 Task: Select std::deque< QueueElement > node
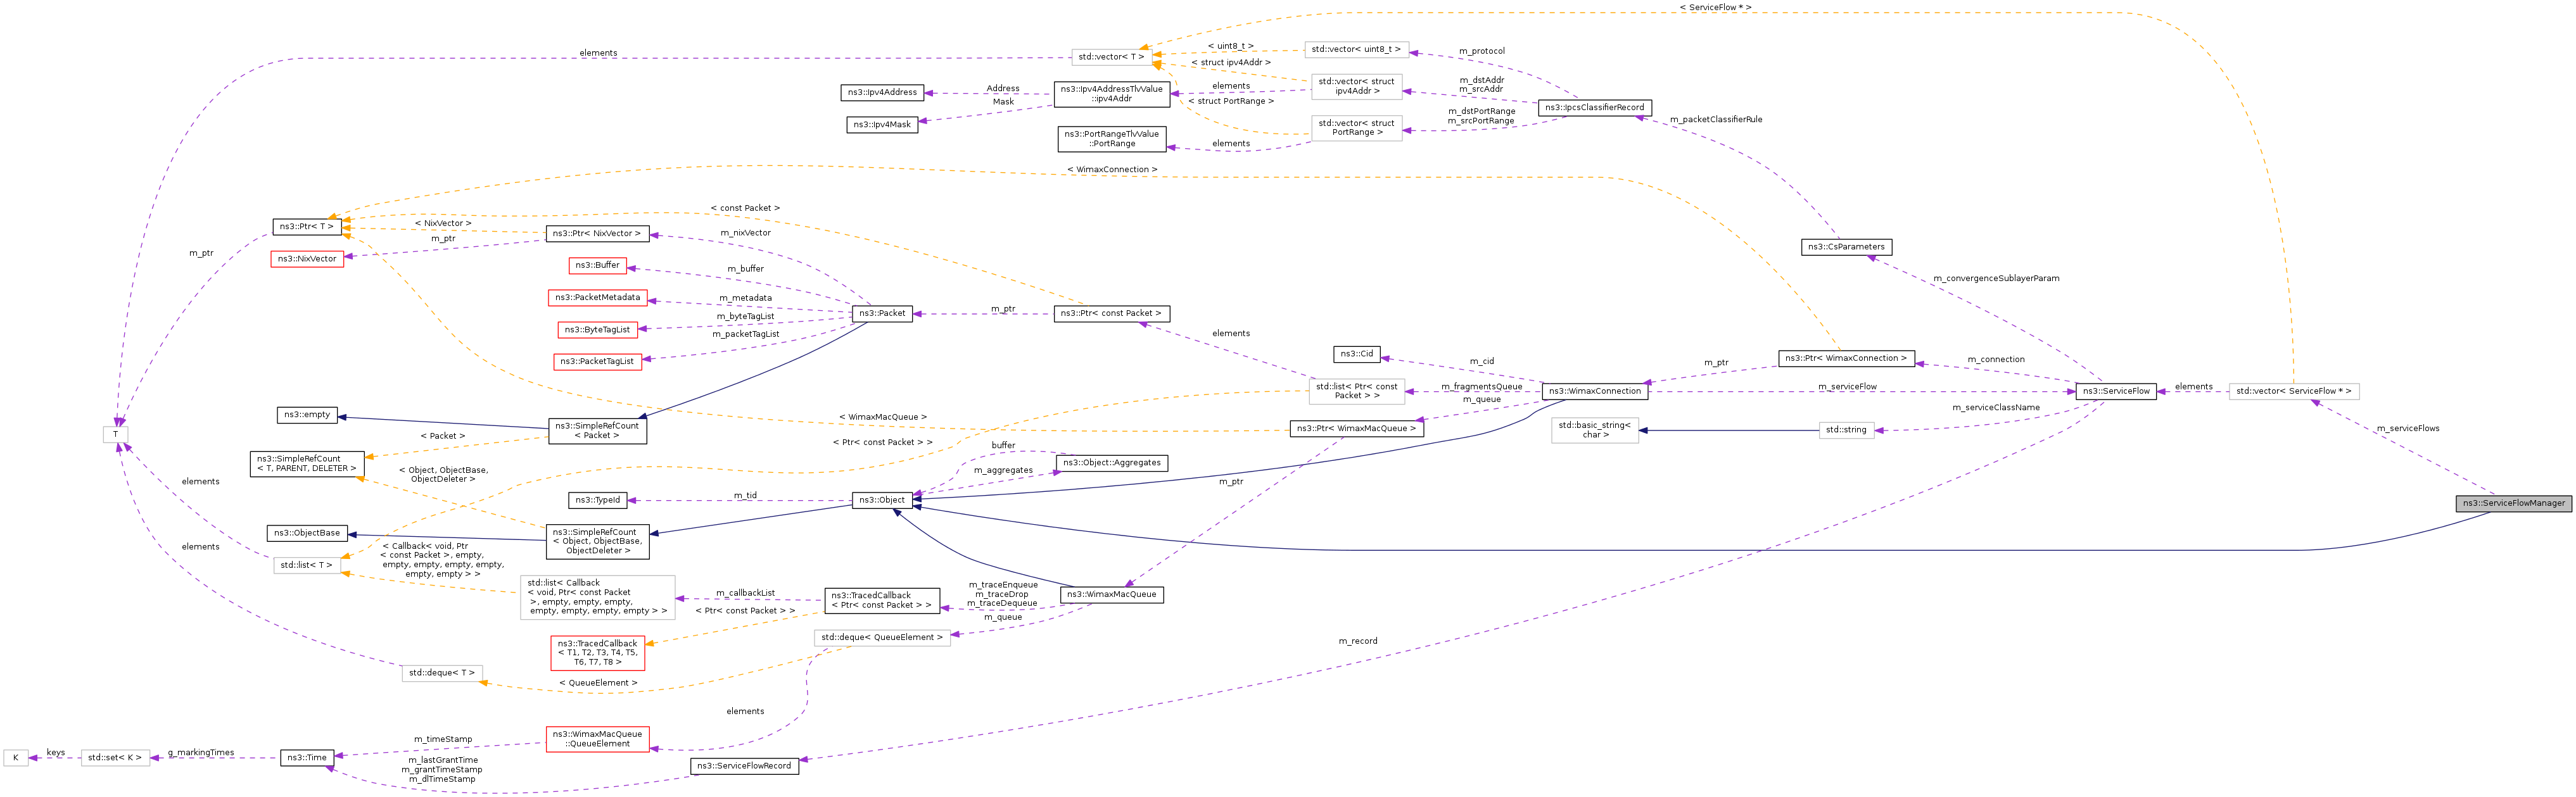(882, 637)
